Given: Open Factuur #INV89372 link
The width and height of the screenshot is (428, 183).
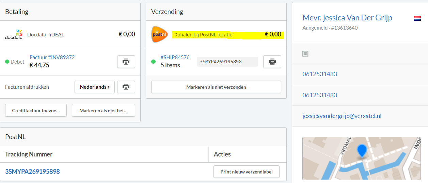Looking at the screenshot, I should pyautogui.click(x=52, y=57).
